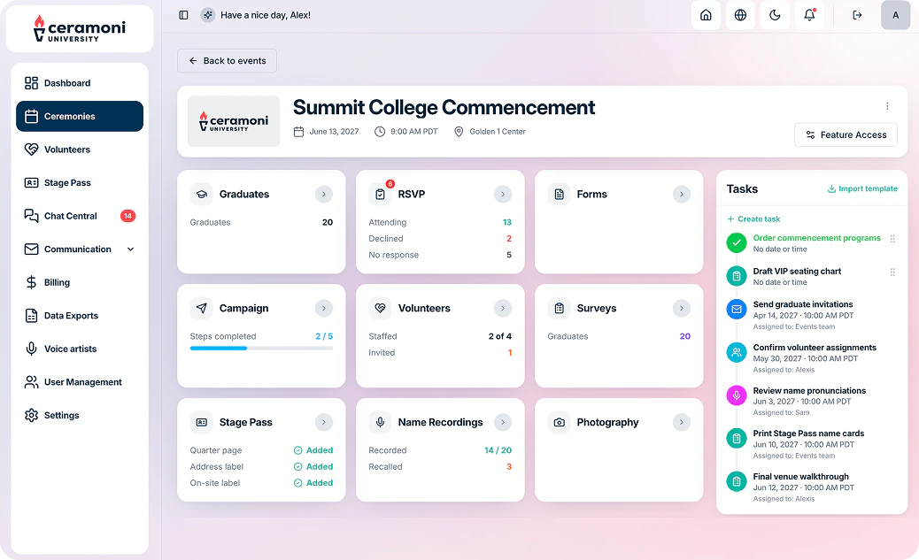Open Volunteers card arrow

click(x=502, y=308)
